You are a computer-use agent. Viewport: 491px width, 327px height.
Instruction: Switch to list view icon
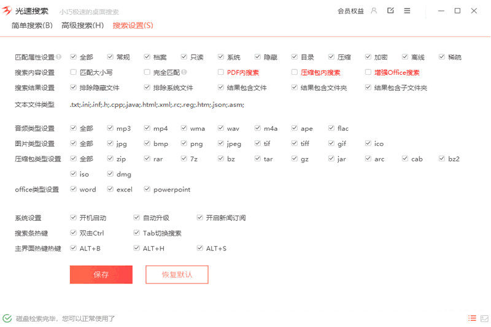pyautogui.click(x=472, y=318)
